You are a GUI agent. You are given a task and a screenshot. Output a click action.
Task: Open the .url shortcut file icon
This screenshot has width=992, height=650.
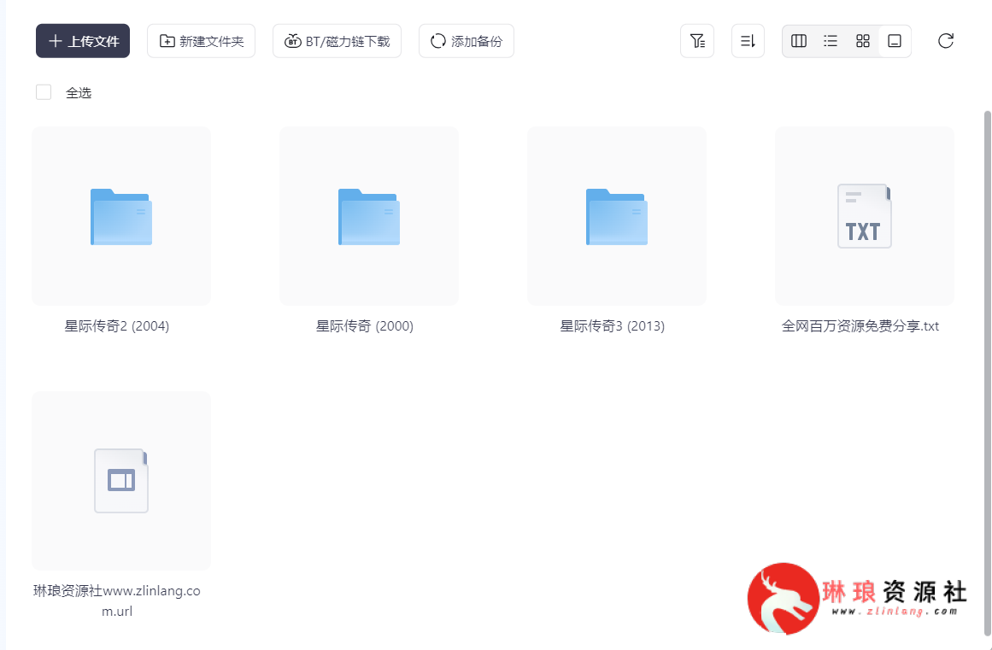[x=121, y=481]
